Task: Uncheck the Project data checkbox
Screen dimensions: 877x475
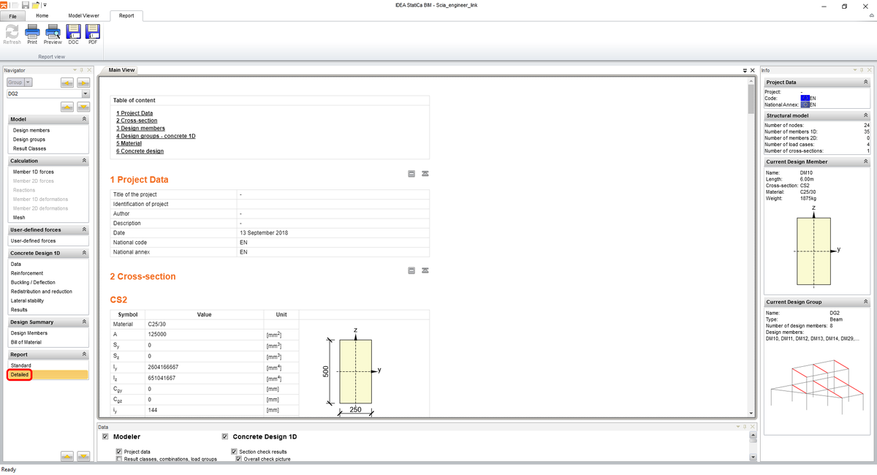Action: click(118, 451)
